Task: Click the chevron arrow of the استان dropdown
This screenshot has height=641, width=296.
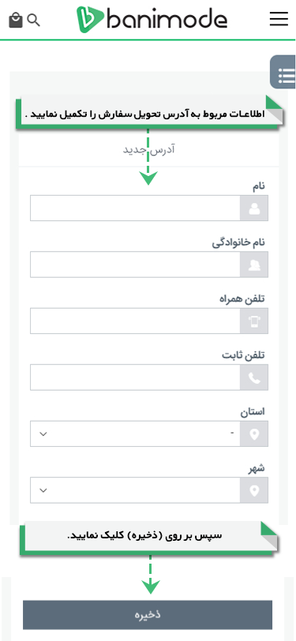Action: click(x=43, y=433)
